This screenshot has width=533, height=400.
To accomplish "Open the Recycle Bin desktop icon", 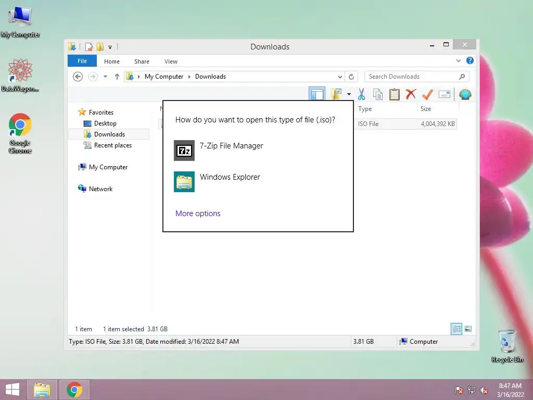I will click(x=507, y=346).
